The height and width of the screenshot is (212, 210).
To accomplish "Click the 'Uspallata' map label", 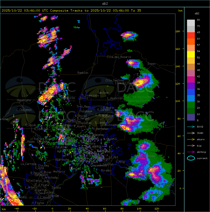I will (24, 100).
